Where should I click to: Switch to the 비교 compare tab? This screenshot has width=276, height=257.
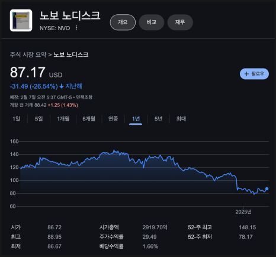point(152,22)
